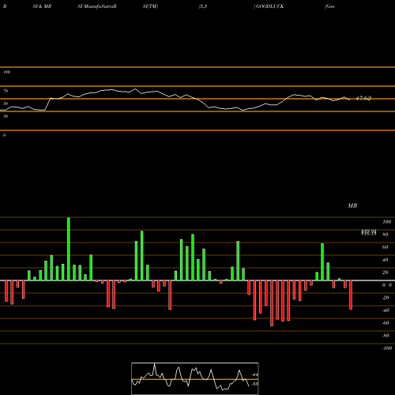The image size is (395, 395).
Task: Click the MR axis label -60
Action: (386, 323)
